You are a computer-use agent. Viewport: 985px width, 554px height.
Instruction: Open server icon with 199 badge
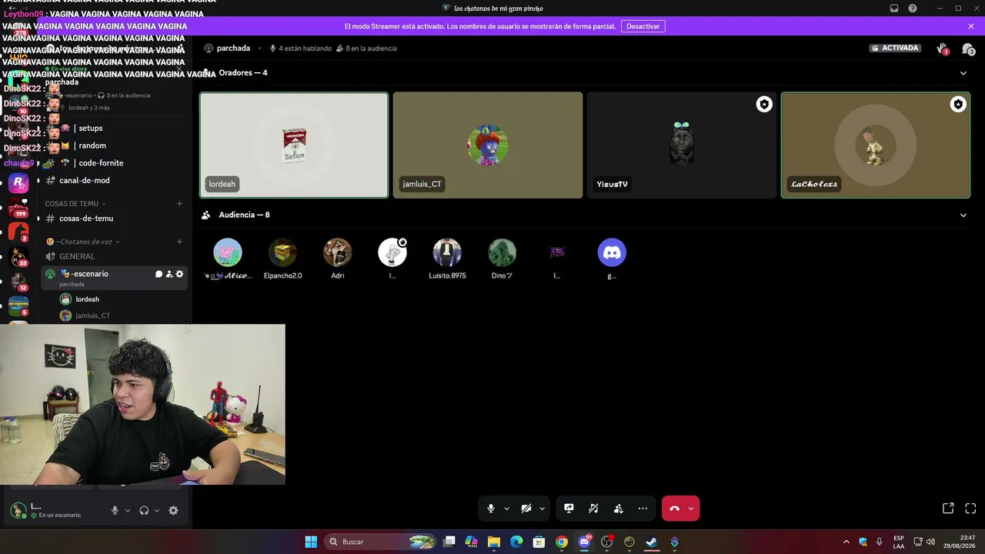tap(18, 208)
